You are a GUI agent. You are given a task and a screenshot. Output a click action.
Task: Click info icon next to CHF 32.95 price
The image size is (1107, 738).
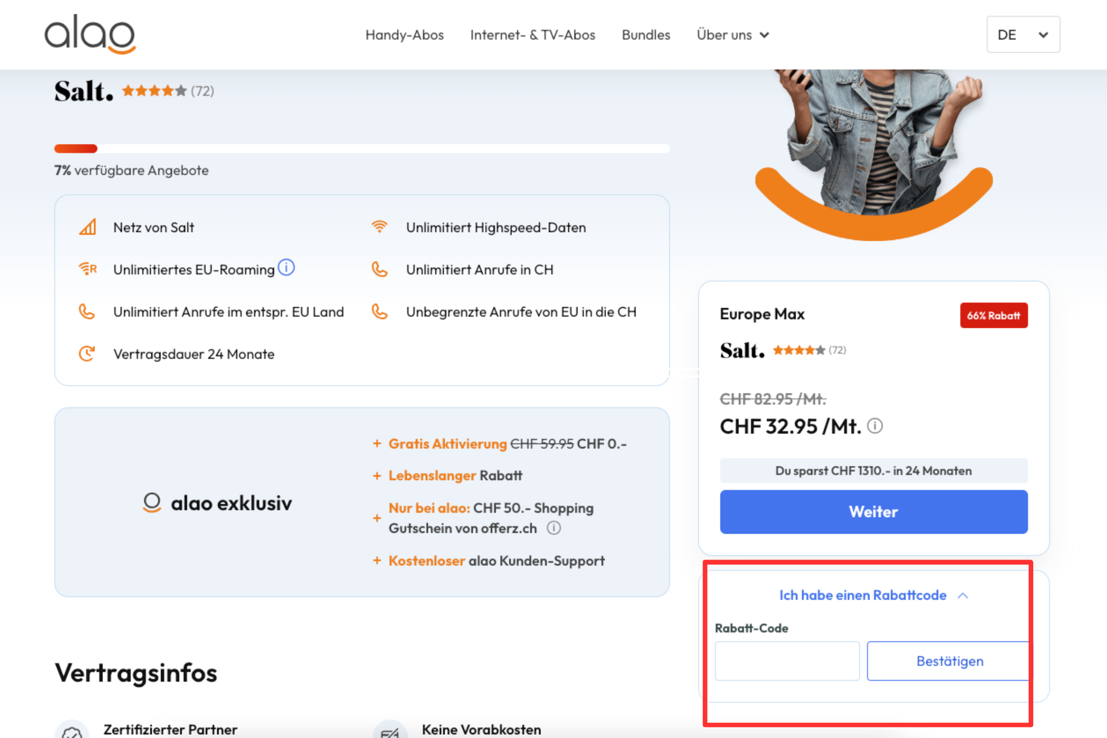(x=875, y=426)
